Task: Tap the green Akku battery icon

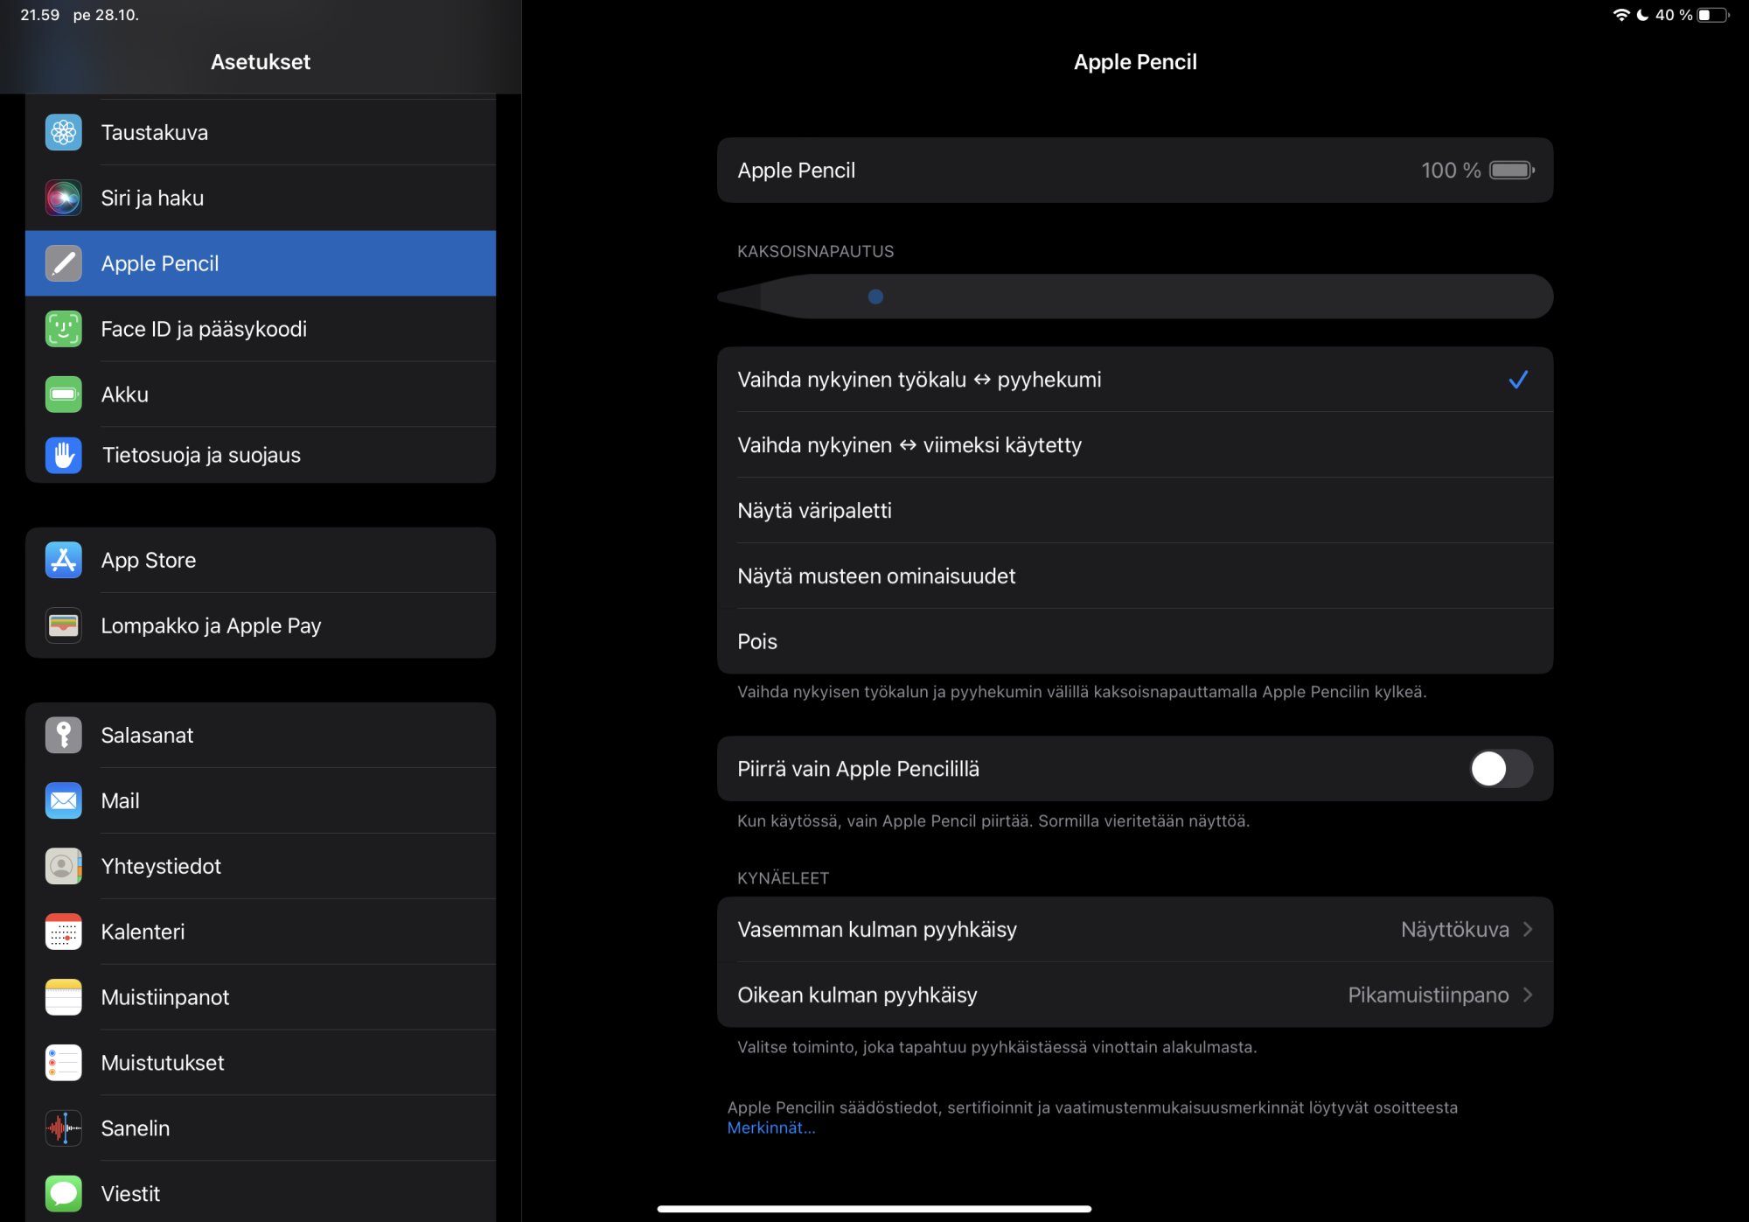Action: tap(64, 395)
